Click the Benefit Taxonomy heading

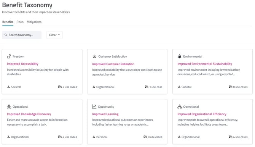(27, 5)
